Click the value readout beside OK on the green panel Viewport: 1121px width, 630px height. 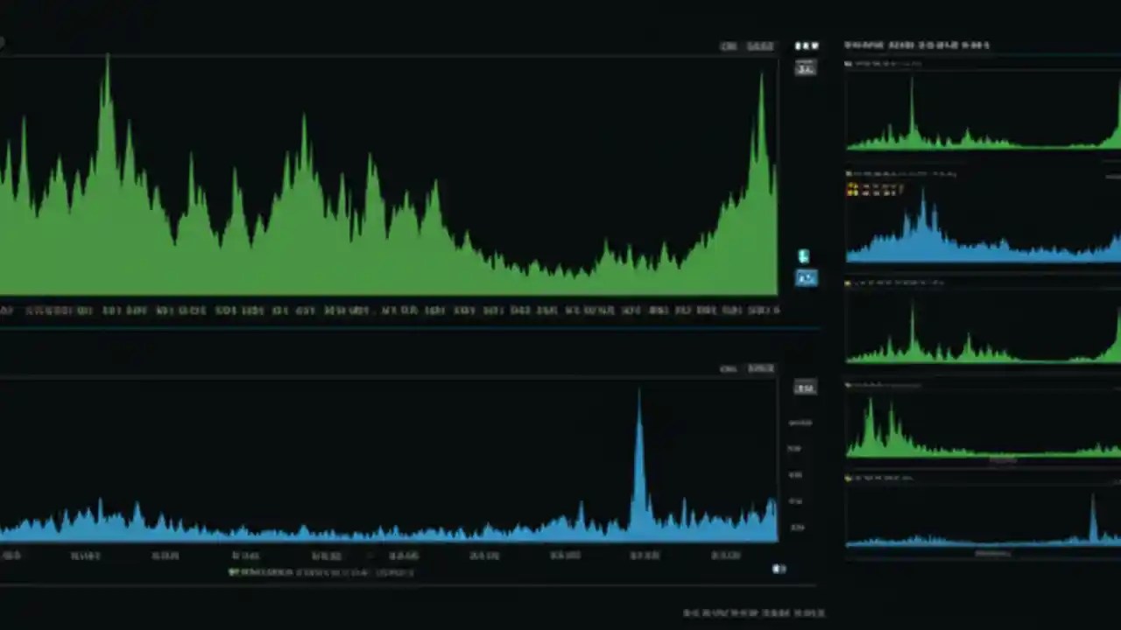click(760, 45)
